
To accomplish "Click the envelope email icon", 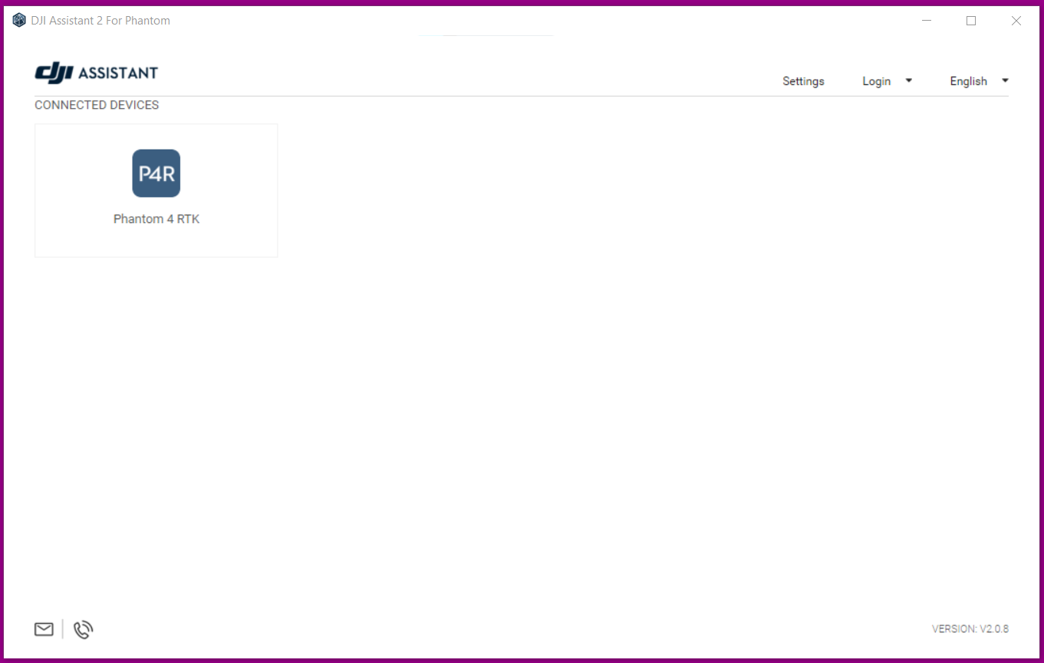I will [44, 629].
